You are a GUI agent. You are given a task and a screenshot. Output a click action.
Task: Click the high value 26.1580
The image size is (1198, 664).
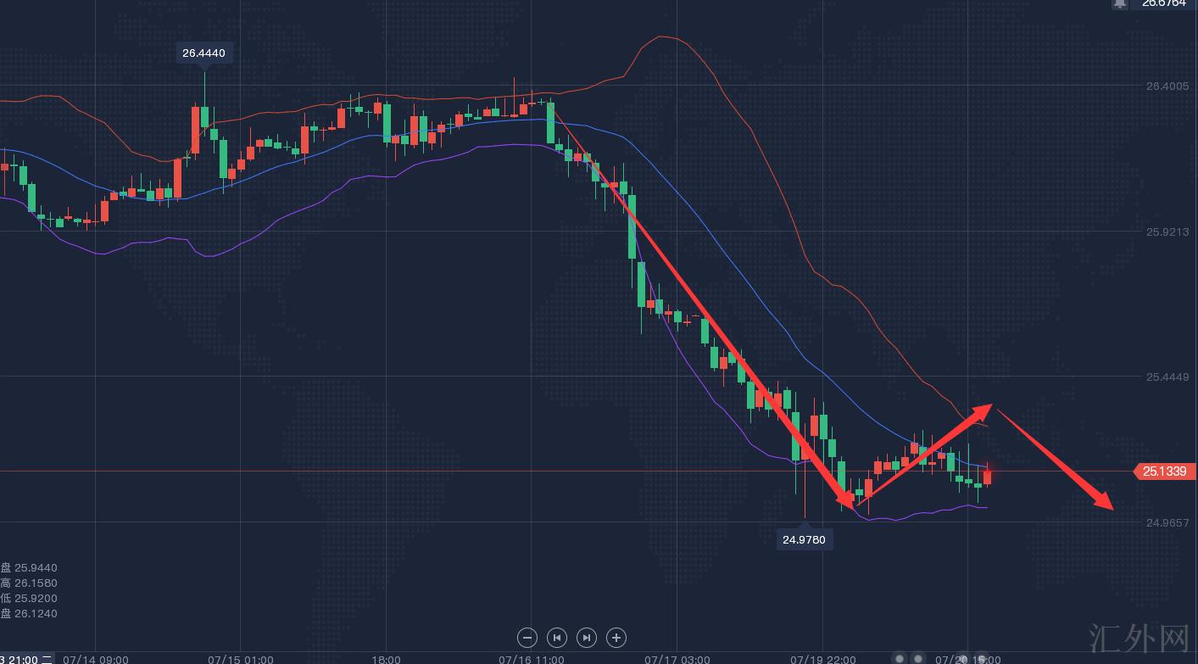pos(35,583)
